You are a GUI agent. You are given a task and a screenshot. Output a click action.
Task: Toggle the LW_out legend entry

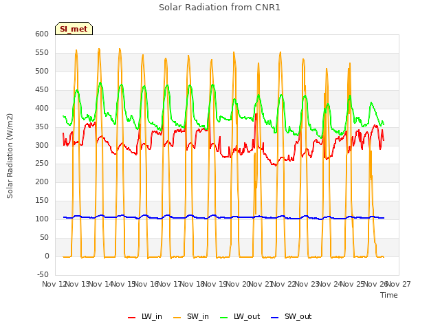pyautogui.click(x=240, y=316)
